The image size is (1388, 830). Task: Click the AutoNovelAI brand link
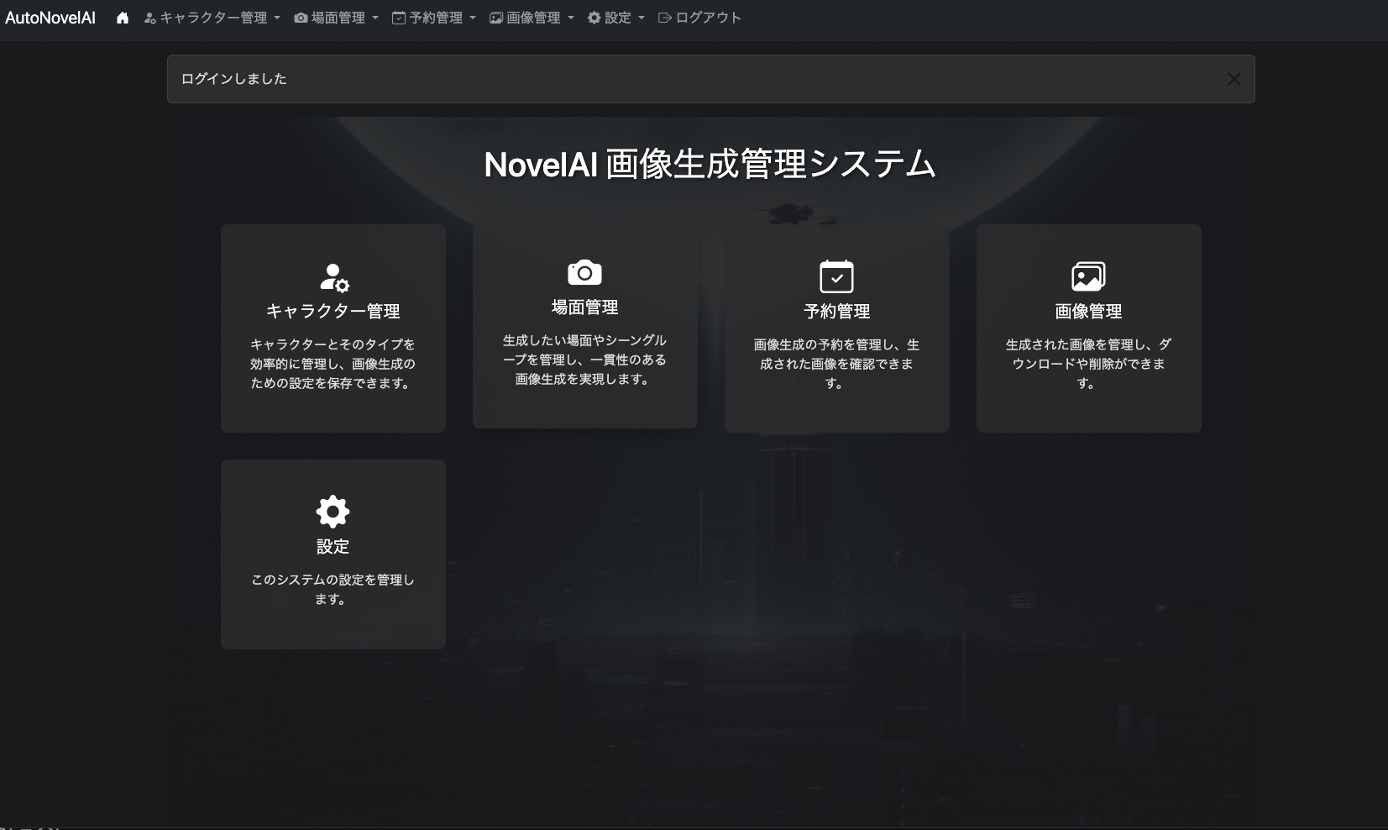point(50,17)
